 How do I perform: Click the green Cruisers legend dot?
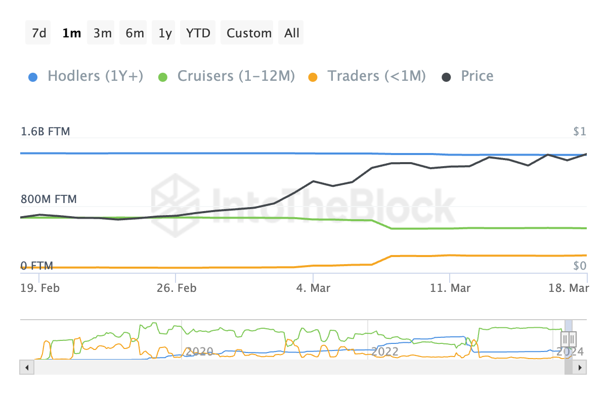click(162, 77)
